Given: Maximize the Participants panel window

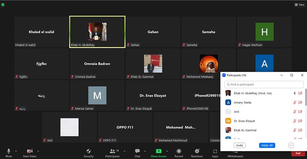Looking at the screenshot, I should pyautogui.click(x=292, y=75).
